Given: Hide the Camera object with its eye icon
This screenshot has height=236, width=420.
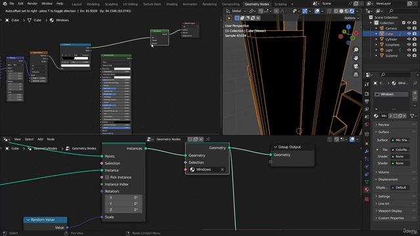Looking at the screenshot, I should point(409,28).
